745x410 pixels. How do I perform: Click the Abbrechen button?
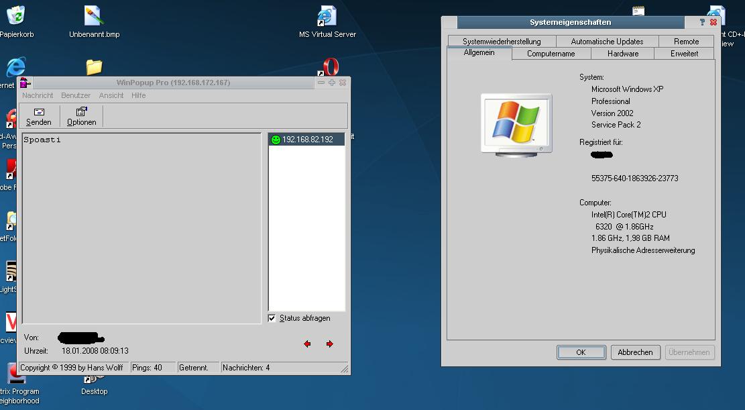(x=635, y=352)
